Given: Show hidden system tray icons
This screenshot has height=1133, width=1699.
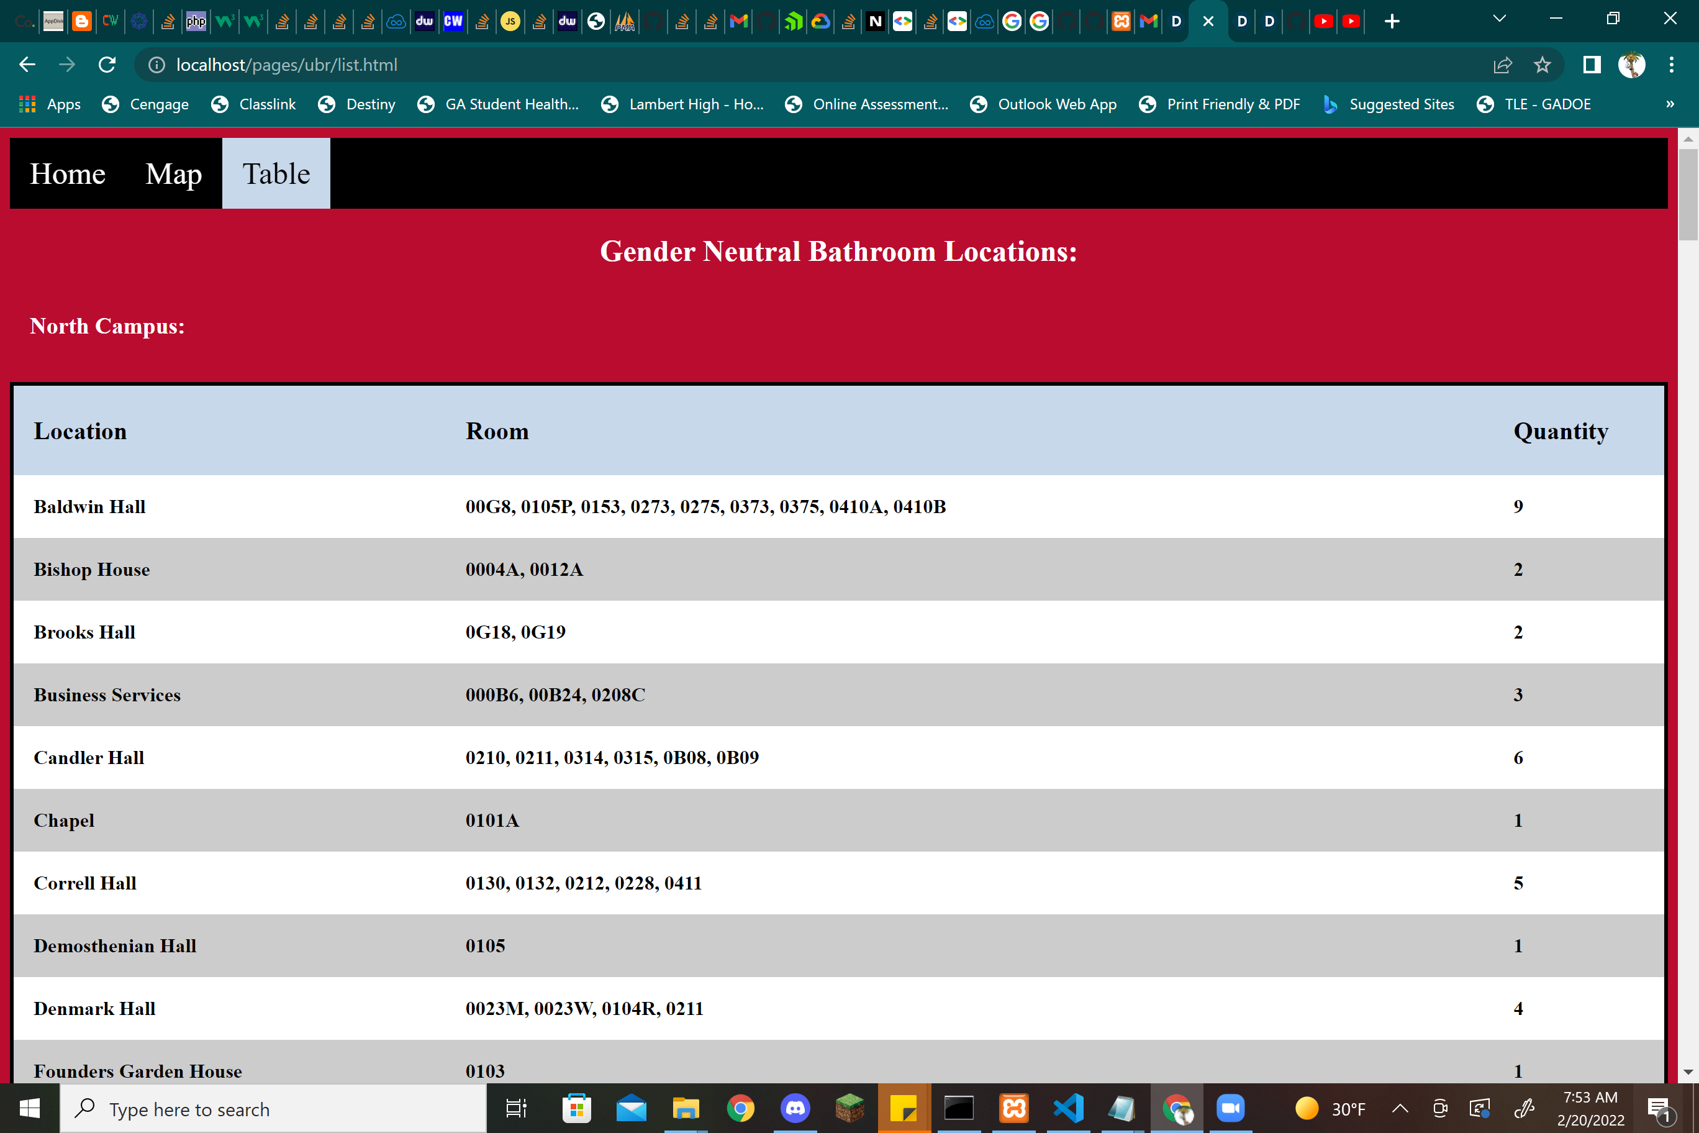Looking at the screenshot, I should tap(1400, 1108).
